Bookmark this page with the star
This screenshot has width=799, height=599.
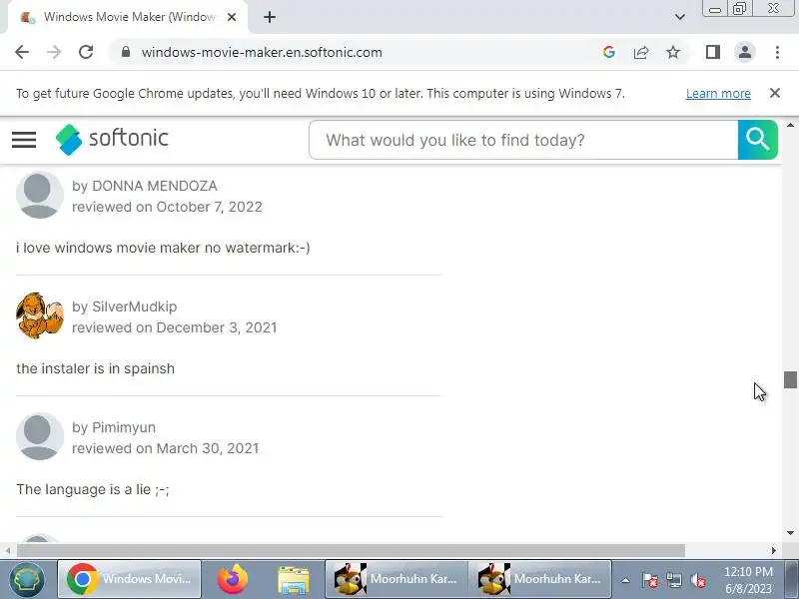[673, 52]
